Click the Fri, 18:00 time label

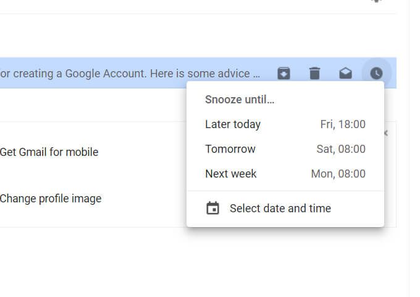tap(343, 124)
